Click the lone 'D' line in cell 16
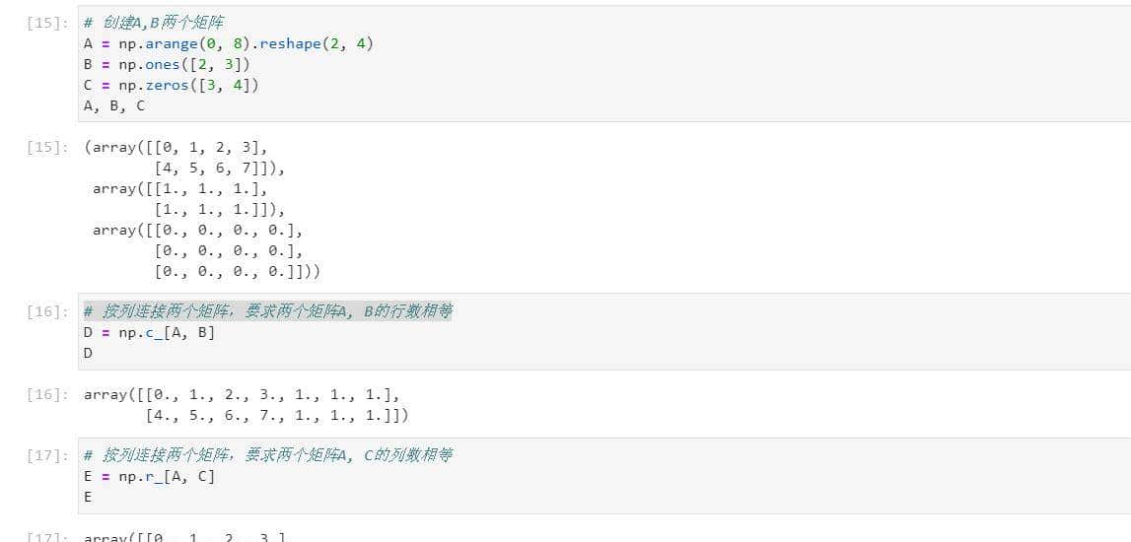The width and height of the screenshot is (1131, 542). coord(89,353)
